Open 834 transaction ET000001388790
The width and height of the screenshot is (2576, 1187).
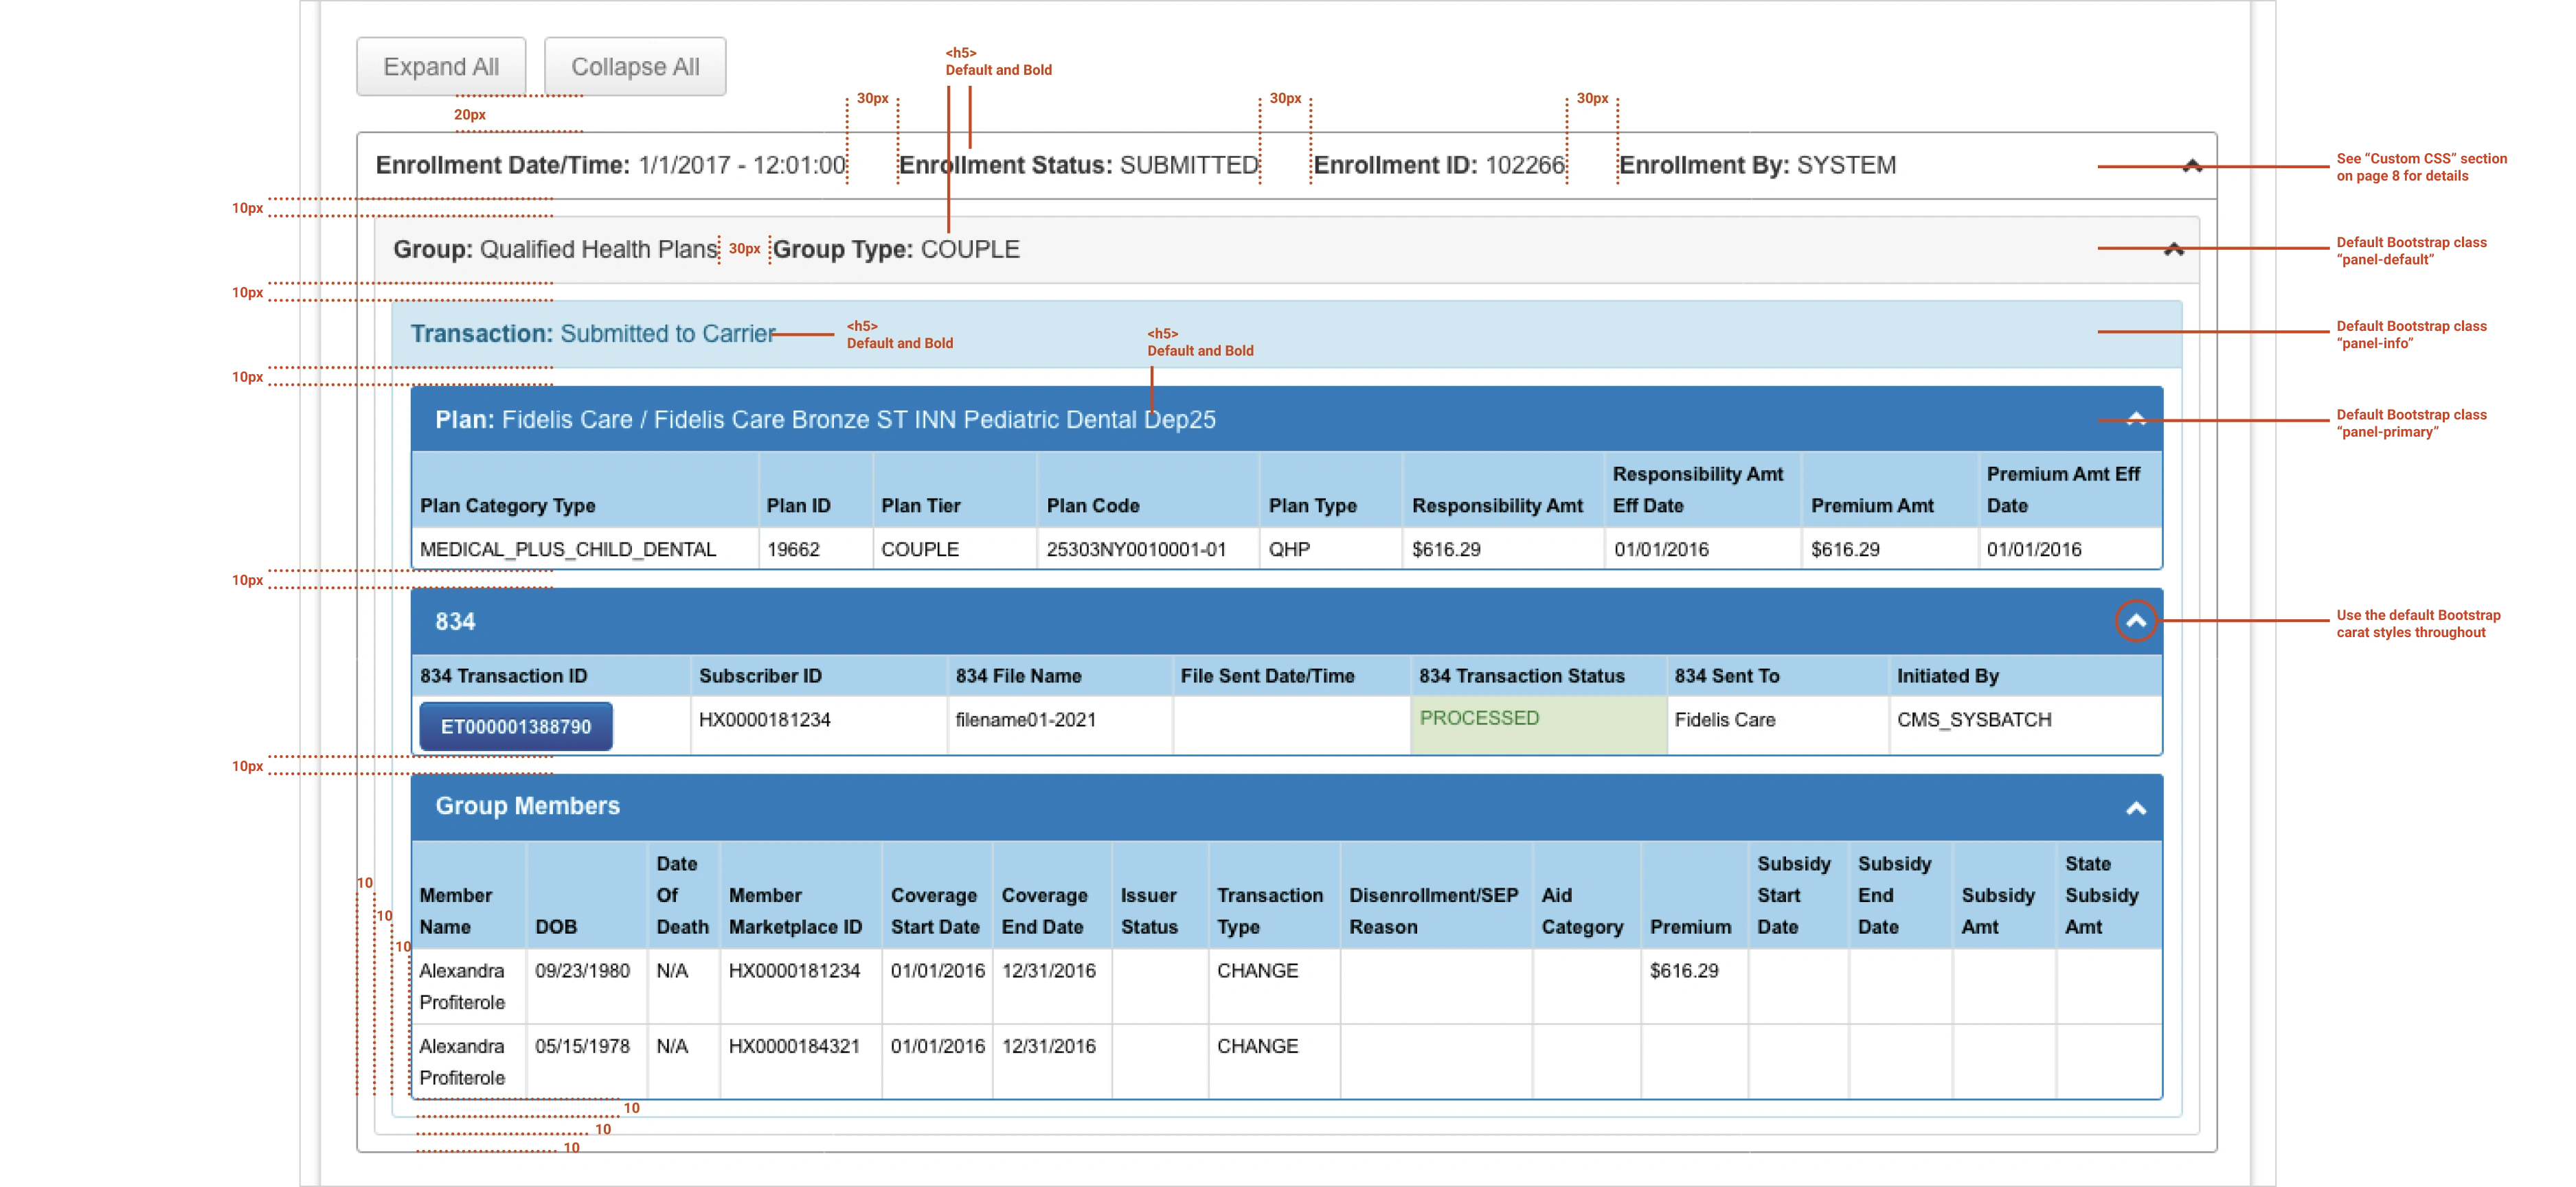pos(514,726)
